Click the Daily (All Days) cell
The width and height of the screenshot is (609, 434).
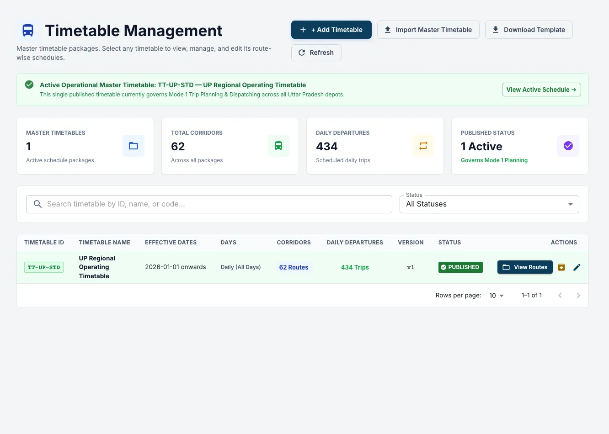point(240,267)
